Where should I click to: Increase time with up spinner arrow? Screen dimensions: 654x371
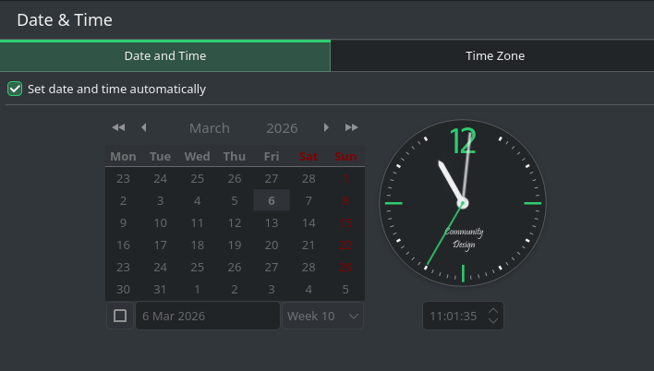493,310
